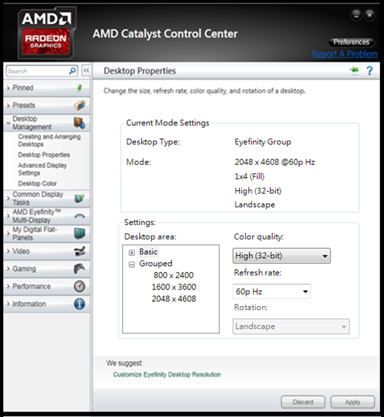Click the Desktop Management sidebar icon
The image size is (384, 417).
point(79,123)
